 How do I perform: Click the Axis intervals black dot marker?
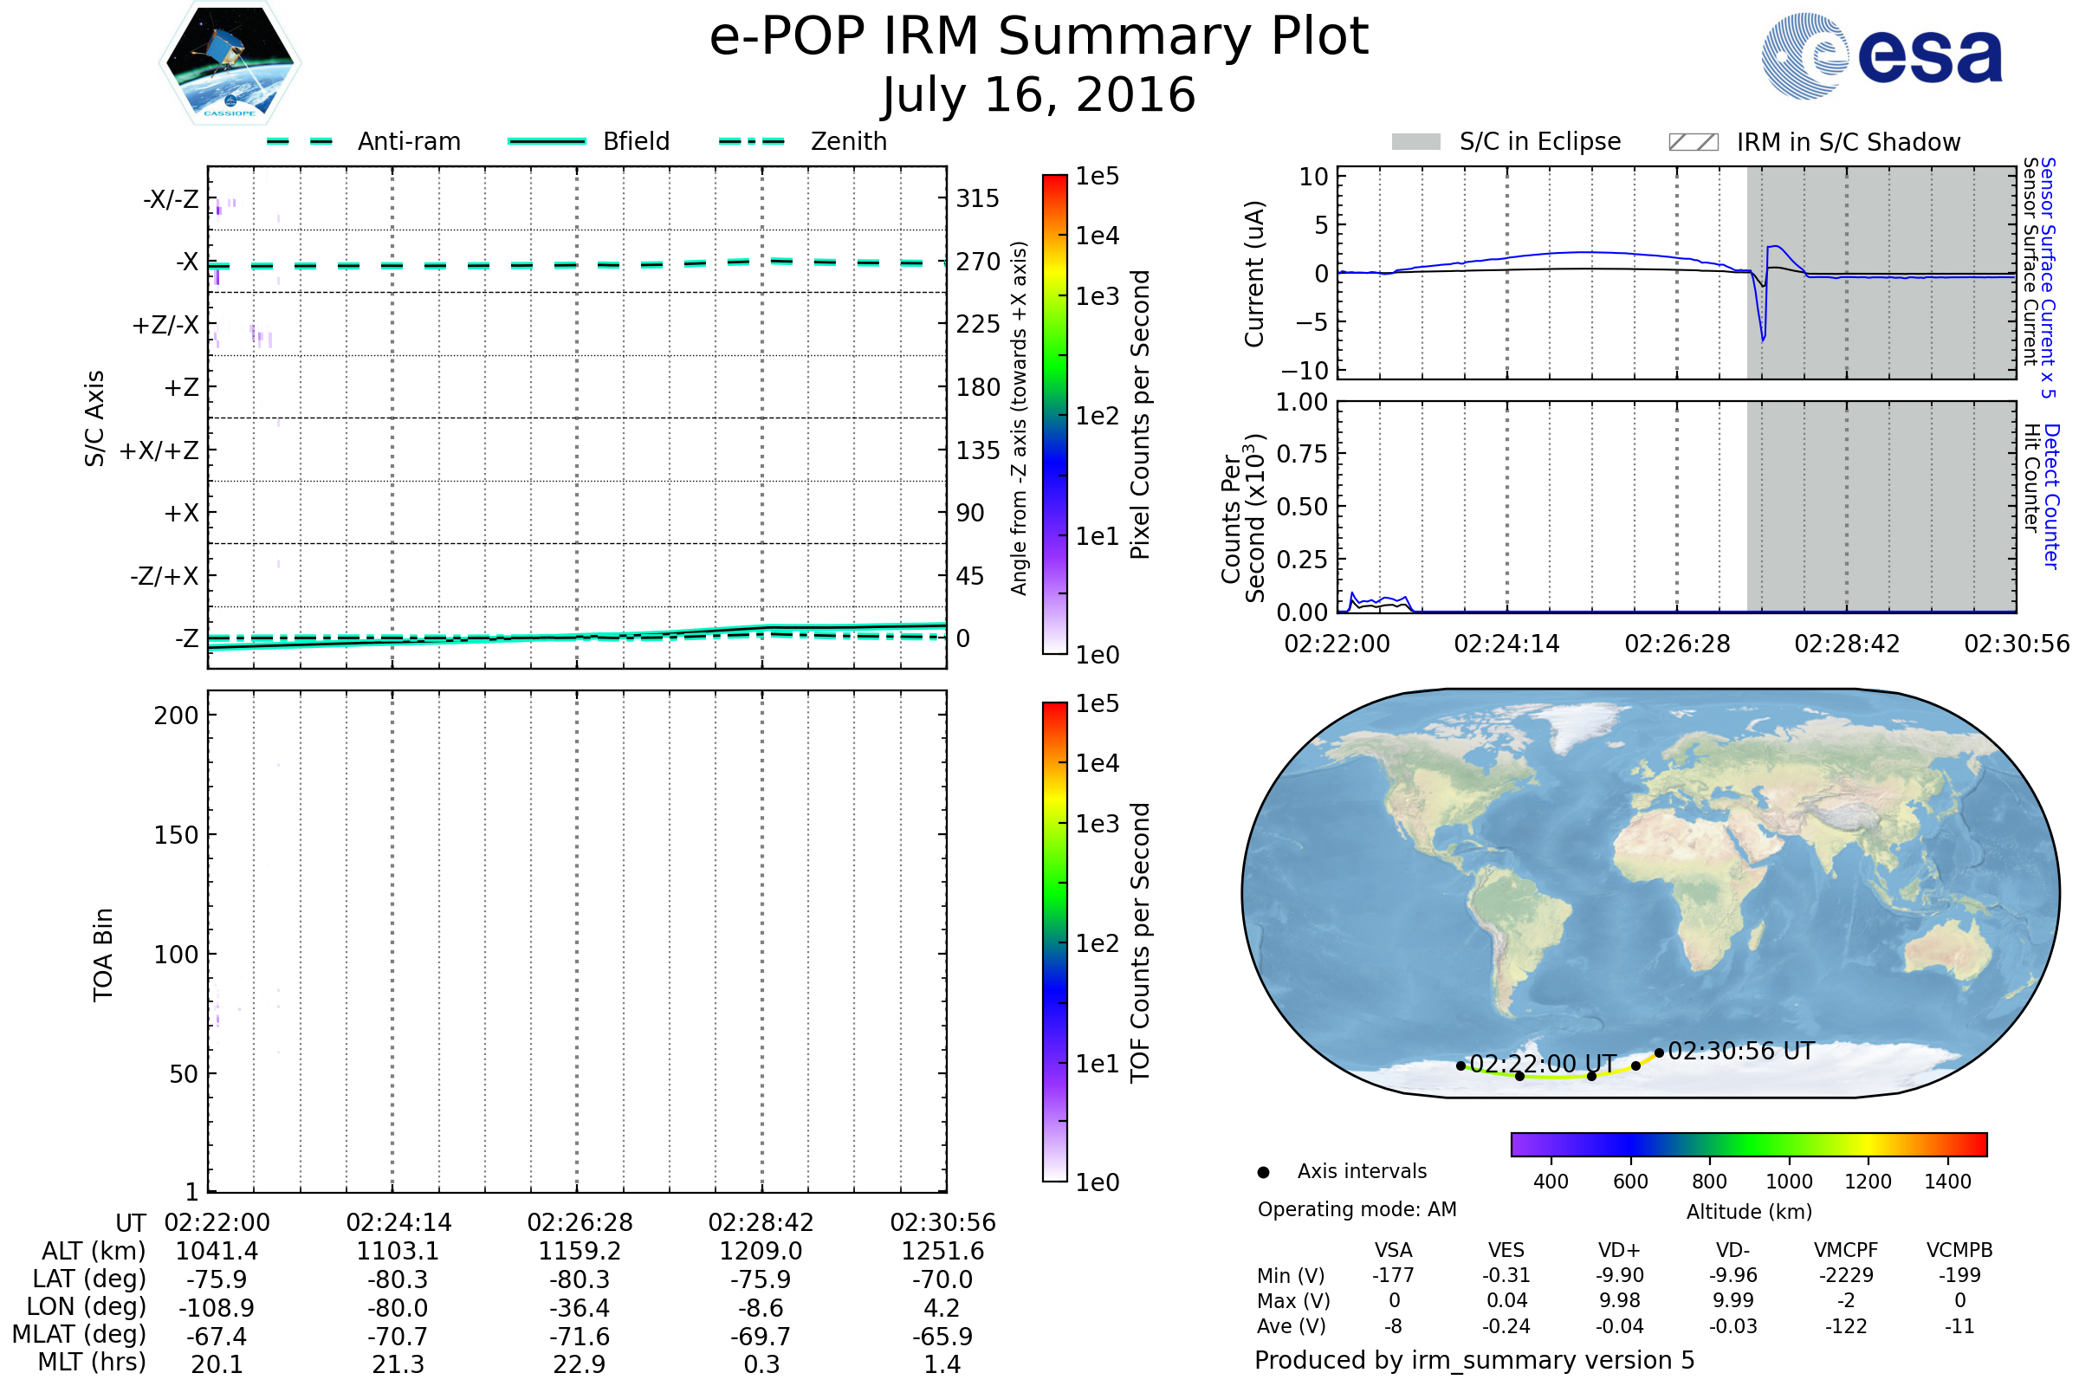click(1263, 1172)
